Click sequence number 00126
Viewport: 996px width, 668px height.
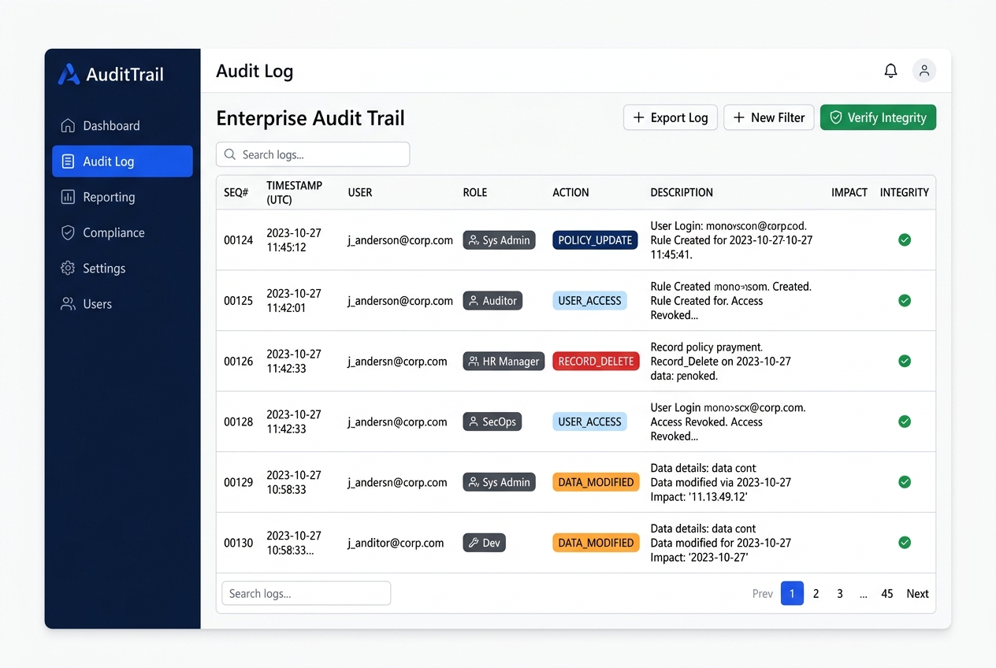[239, 361]
